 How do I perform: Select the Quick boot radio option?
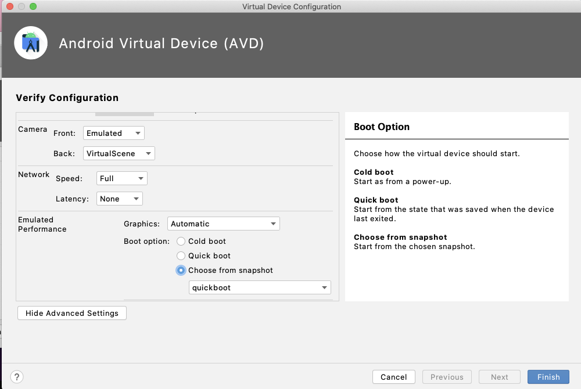point(181,255)
